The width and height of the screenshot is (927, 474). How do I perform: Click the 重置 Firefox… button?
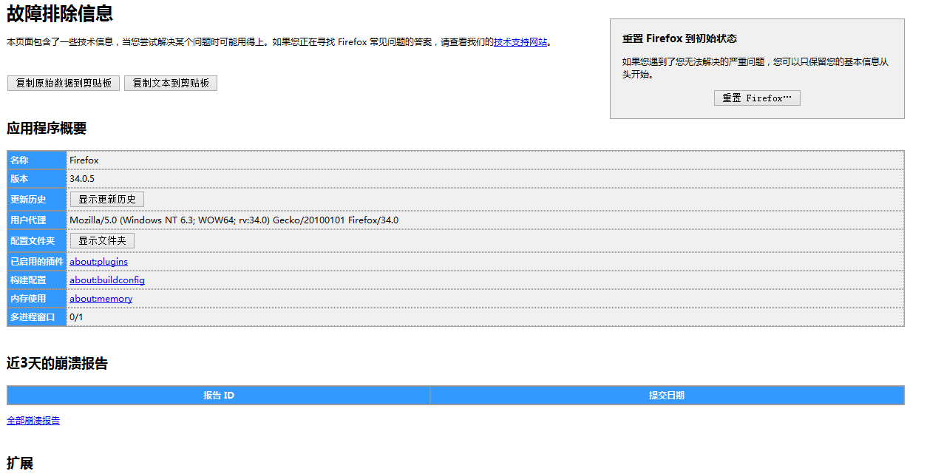[757, 98]
